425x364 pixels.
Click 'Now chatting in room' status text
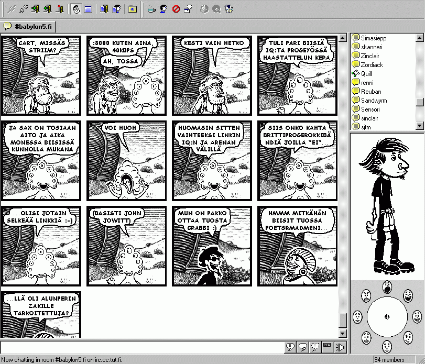tap(61, 360)
